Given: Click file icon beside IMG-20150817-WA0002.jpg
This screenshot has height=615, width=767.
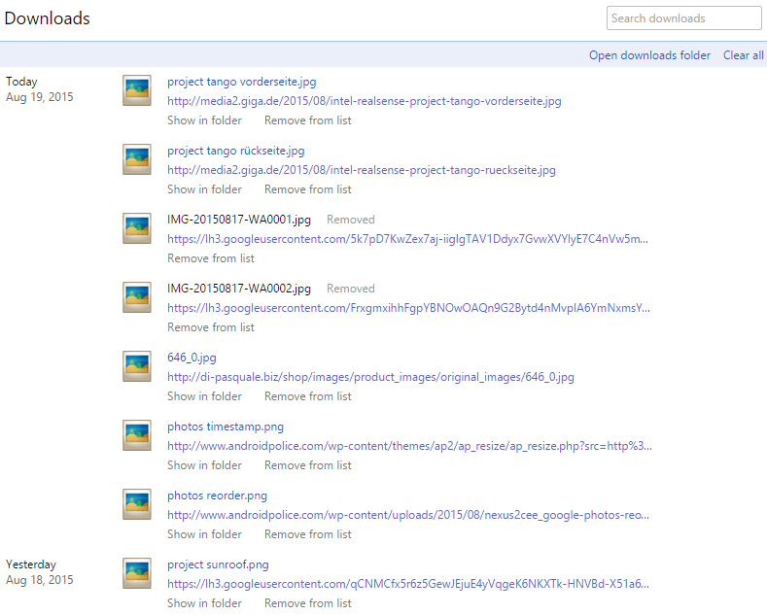Looking at the screenshot, I should 137,297.
